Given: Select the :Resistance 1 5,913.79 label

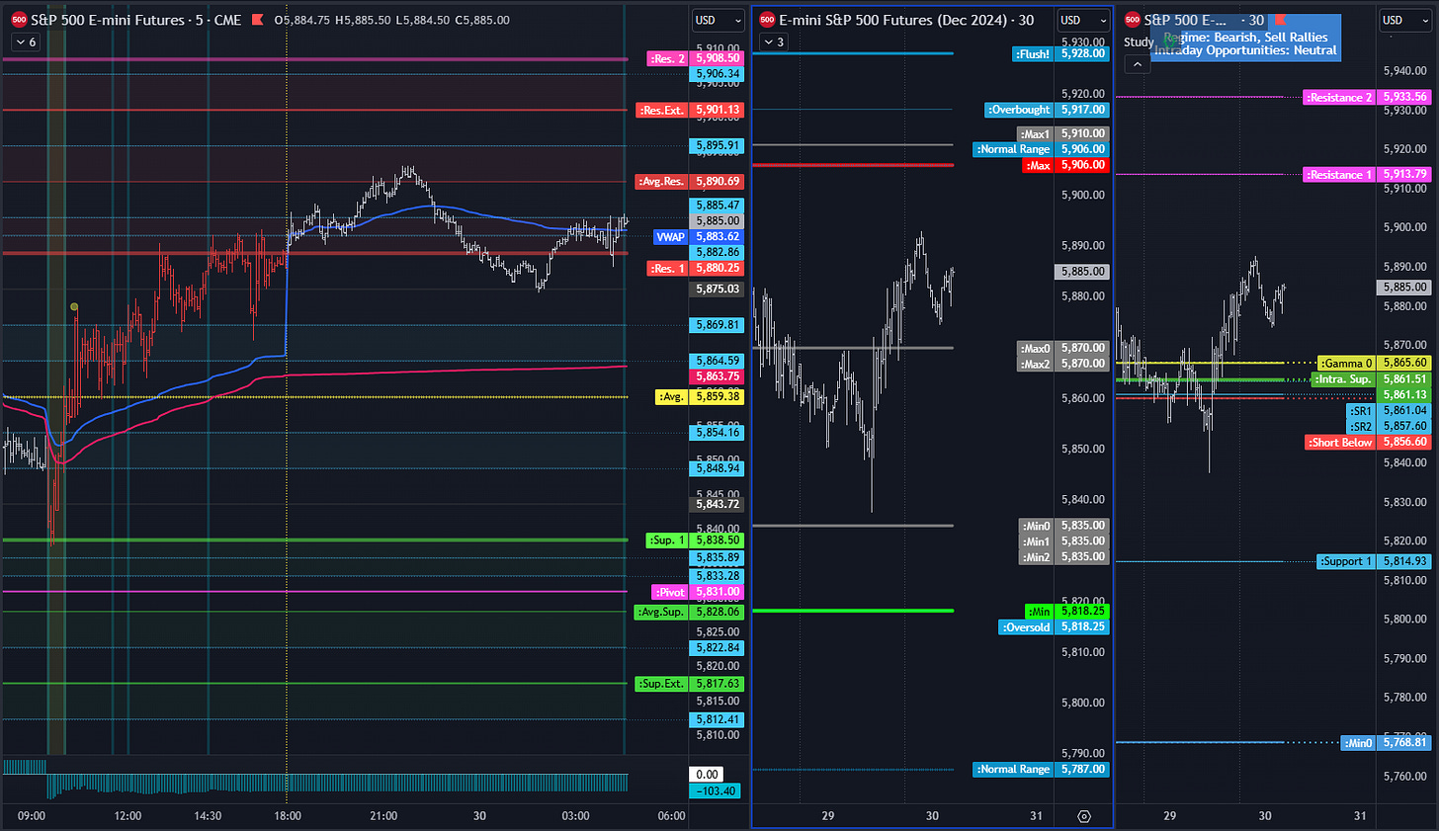Looking at the screenshot, I should coord(1367,174).
